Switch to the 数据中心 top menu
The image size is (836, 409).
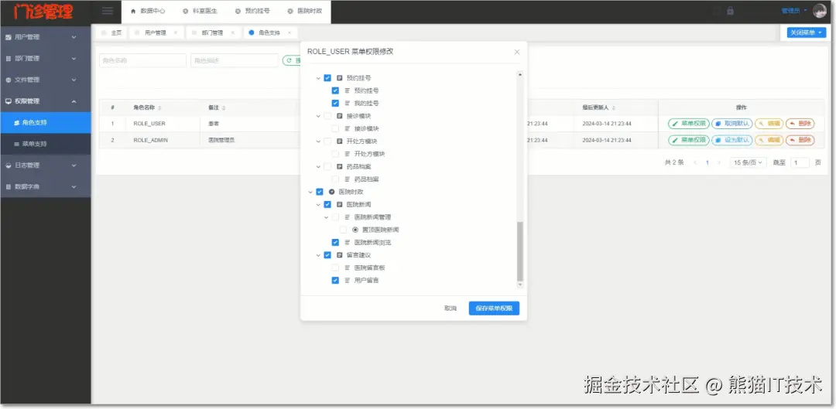pyautogui.click(x=148, y=11)
